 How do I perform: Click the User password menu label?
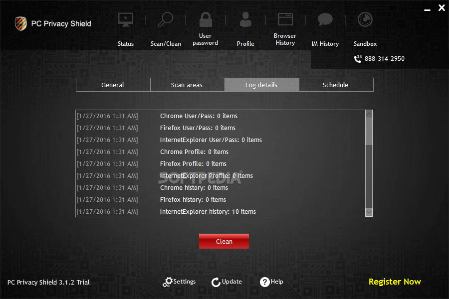(x=206, y=39)
